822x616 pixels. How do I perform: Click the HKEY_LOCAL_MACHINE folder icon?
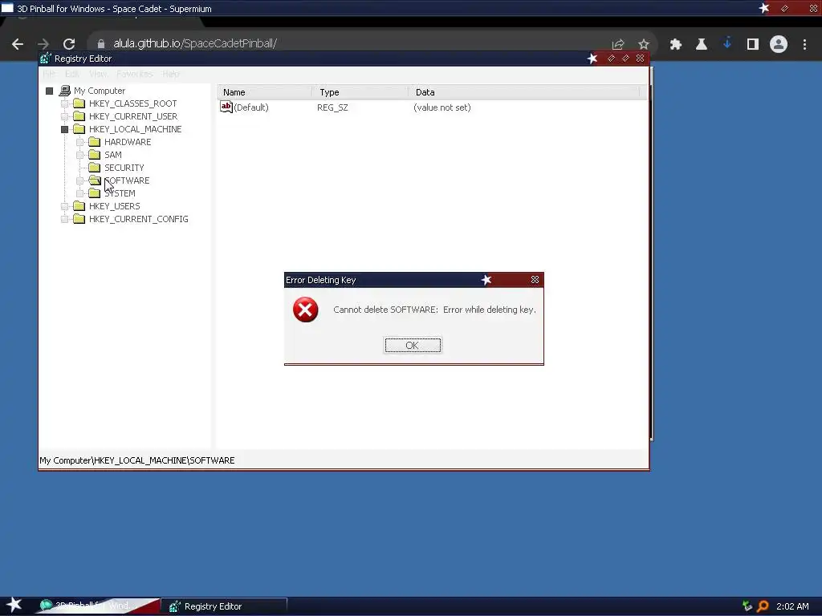click(x=79, y=129)
